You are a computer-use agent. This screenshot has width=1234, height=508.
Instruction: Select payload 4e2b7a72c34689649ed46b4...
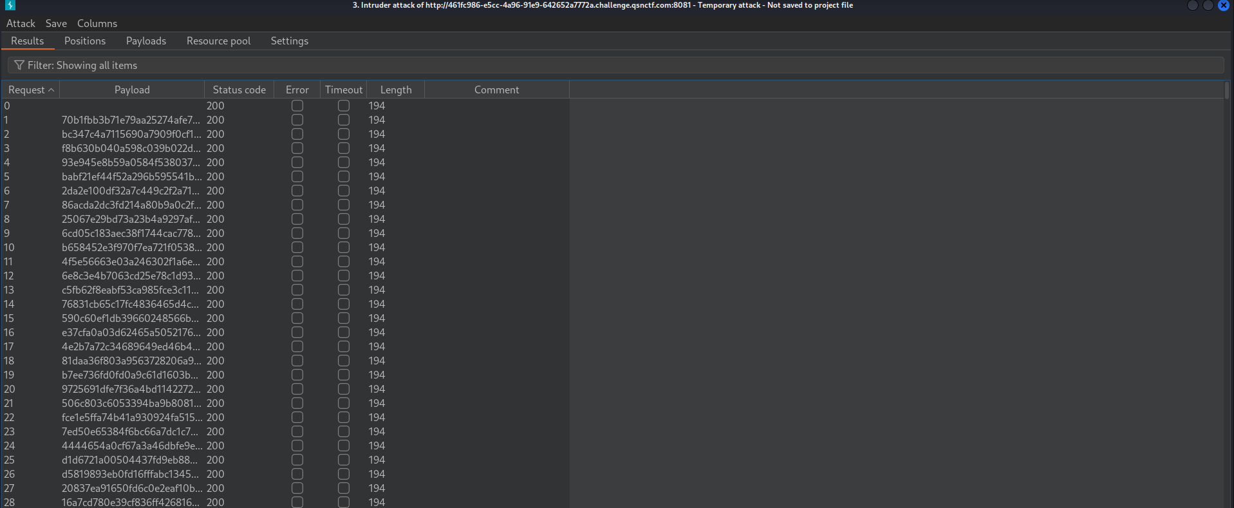click(x=131, y=346)
